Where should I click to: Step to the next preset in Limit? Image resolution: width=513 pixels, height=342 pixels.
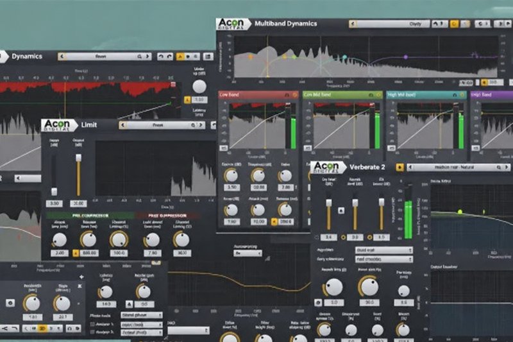[201, 125]
